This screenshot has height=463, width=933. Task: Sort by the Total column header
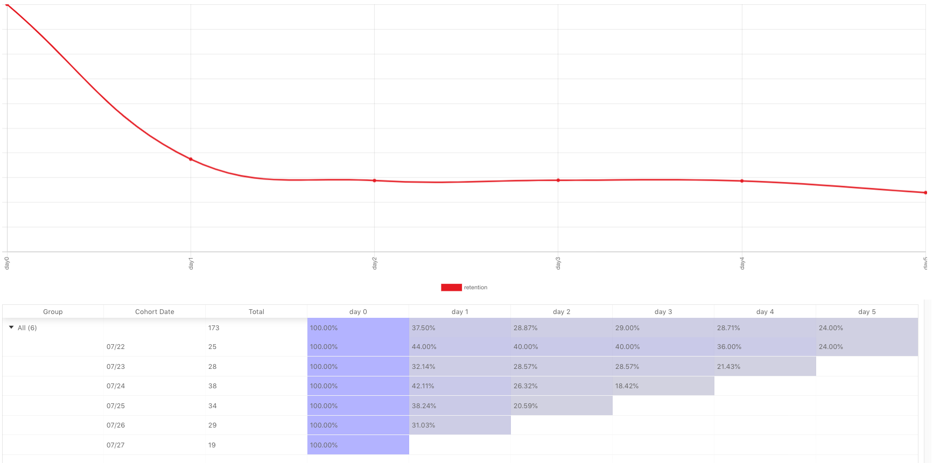pyautogui.click(x=256, y=312)
